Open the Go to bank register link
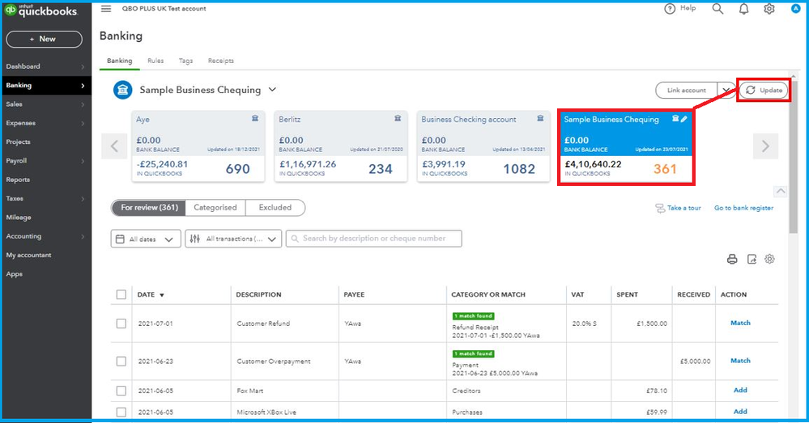 pyautogui.click(x=743, y=209)
